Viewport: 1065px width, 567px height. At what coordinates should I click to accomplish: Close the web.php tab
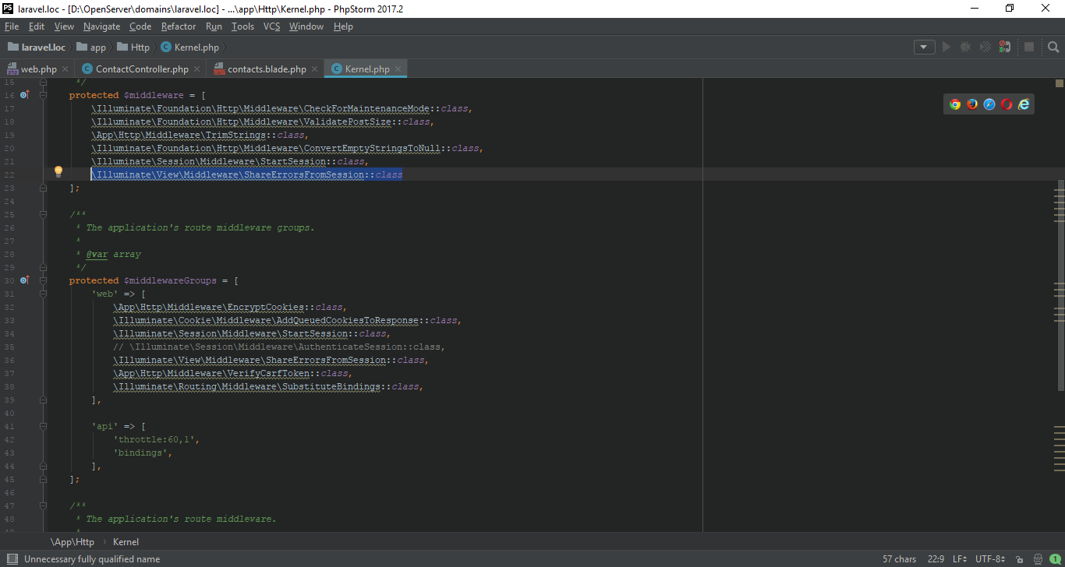pos(65,69)
